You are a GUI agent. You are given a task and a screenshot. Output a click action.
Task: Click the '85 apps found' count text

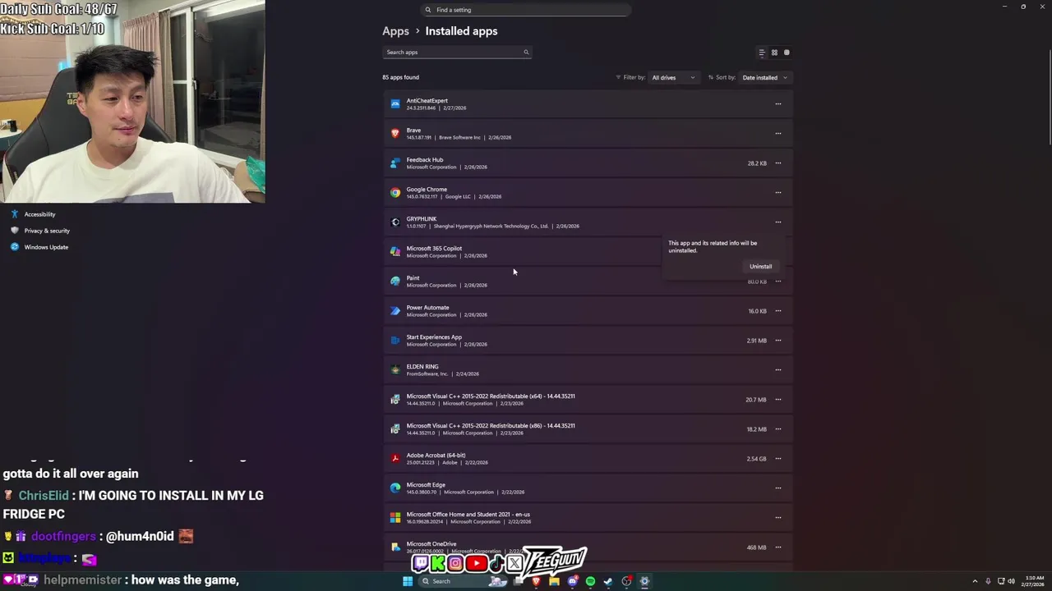pyautogui.click(x=400, y=77)
